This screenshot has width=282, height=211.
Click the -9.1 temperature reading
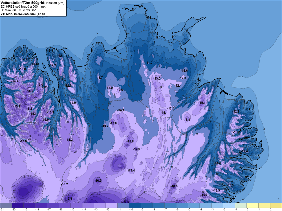248,109
